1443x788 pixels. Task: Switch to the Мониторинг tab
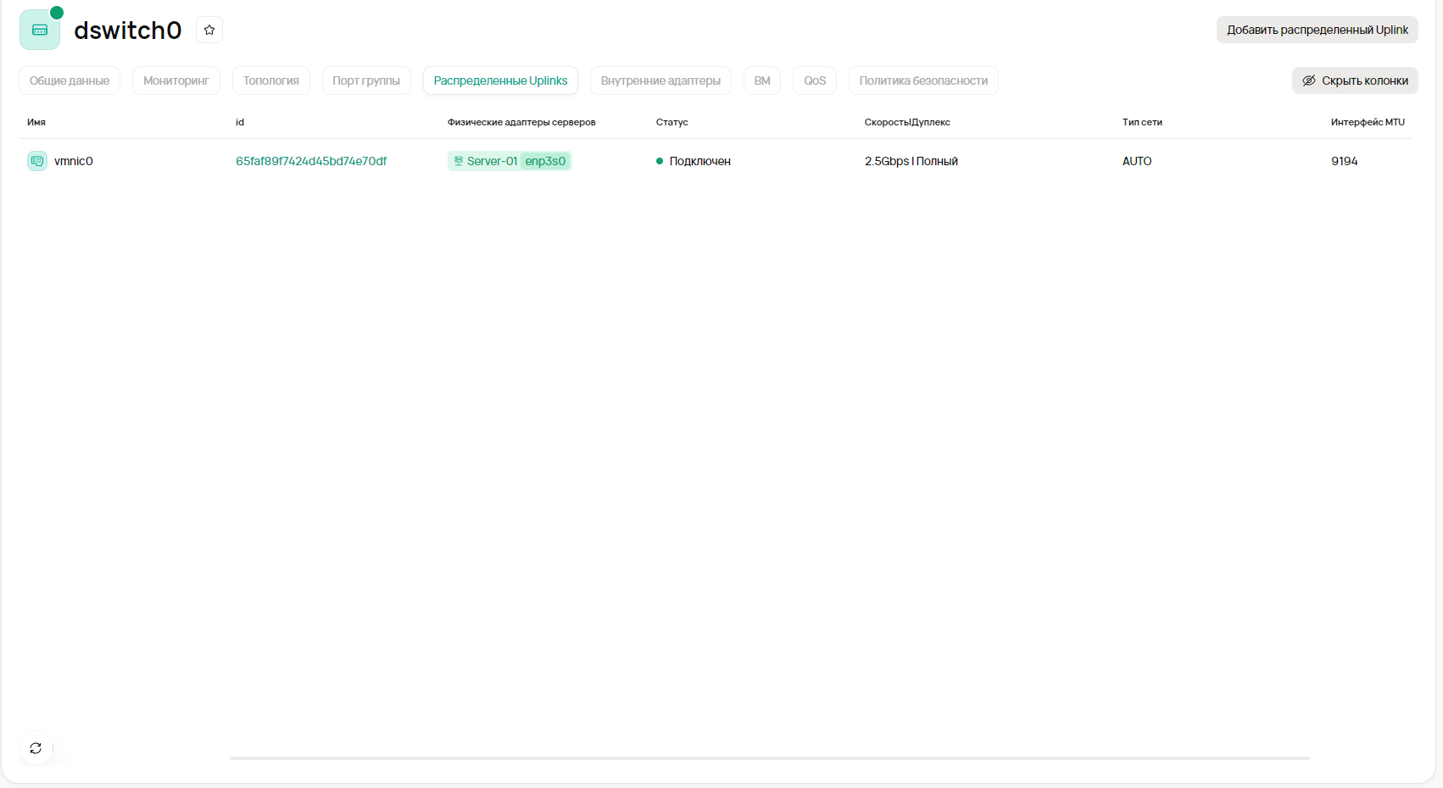pos(175,80)
